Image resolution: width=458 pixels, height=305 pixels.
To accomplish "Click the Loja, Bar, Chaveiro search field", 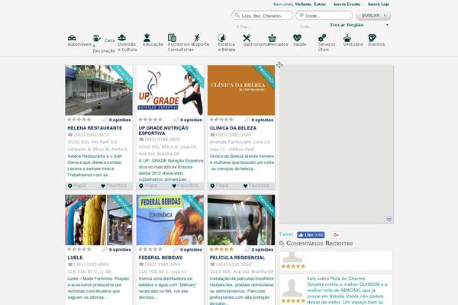I will click(x=262, y=15).
